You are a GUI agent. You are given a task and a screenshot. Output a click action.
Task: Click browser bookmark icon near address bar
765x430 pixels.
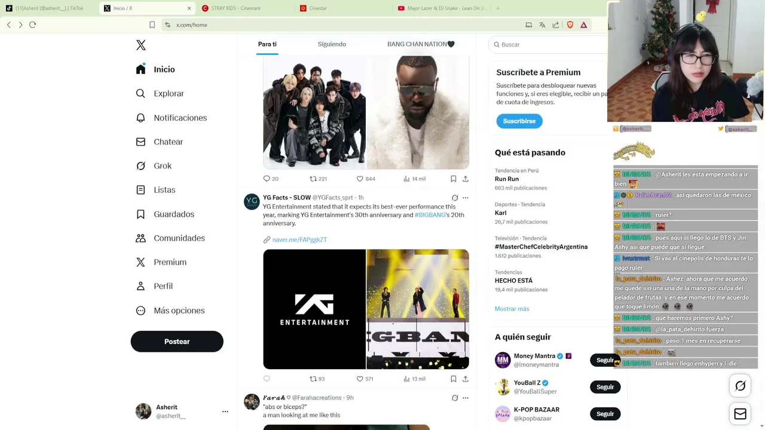[152, 24]
